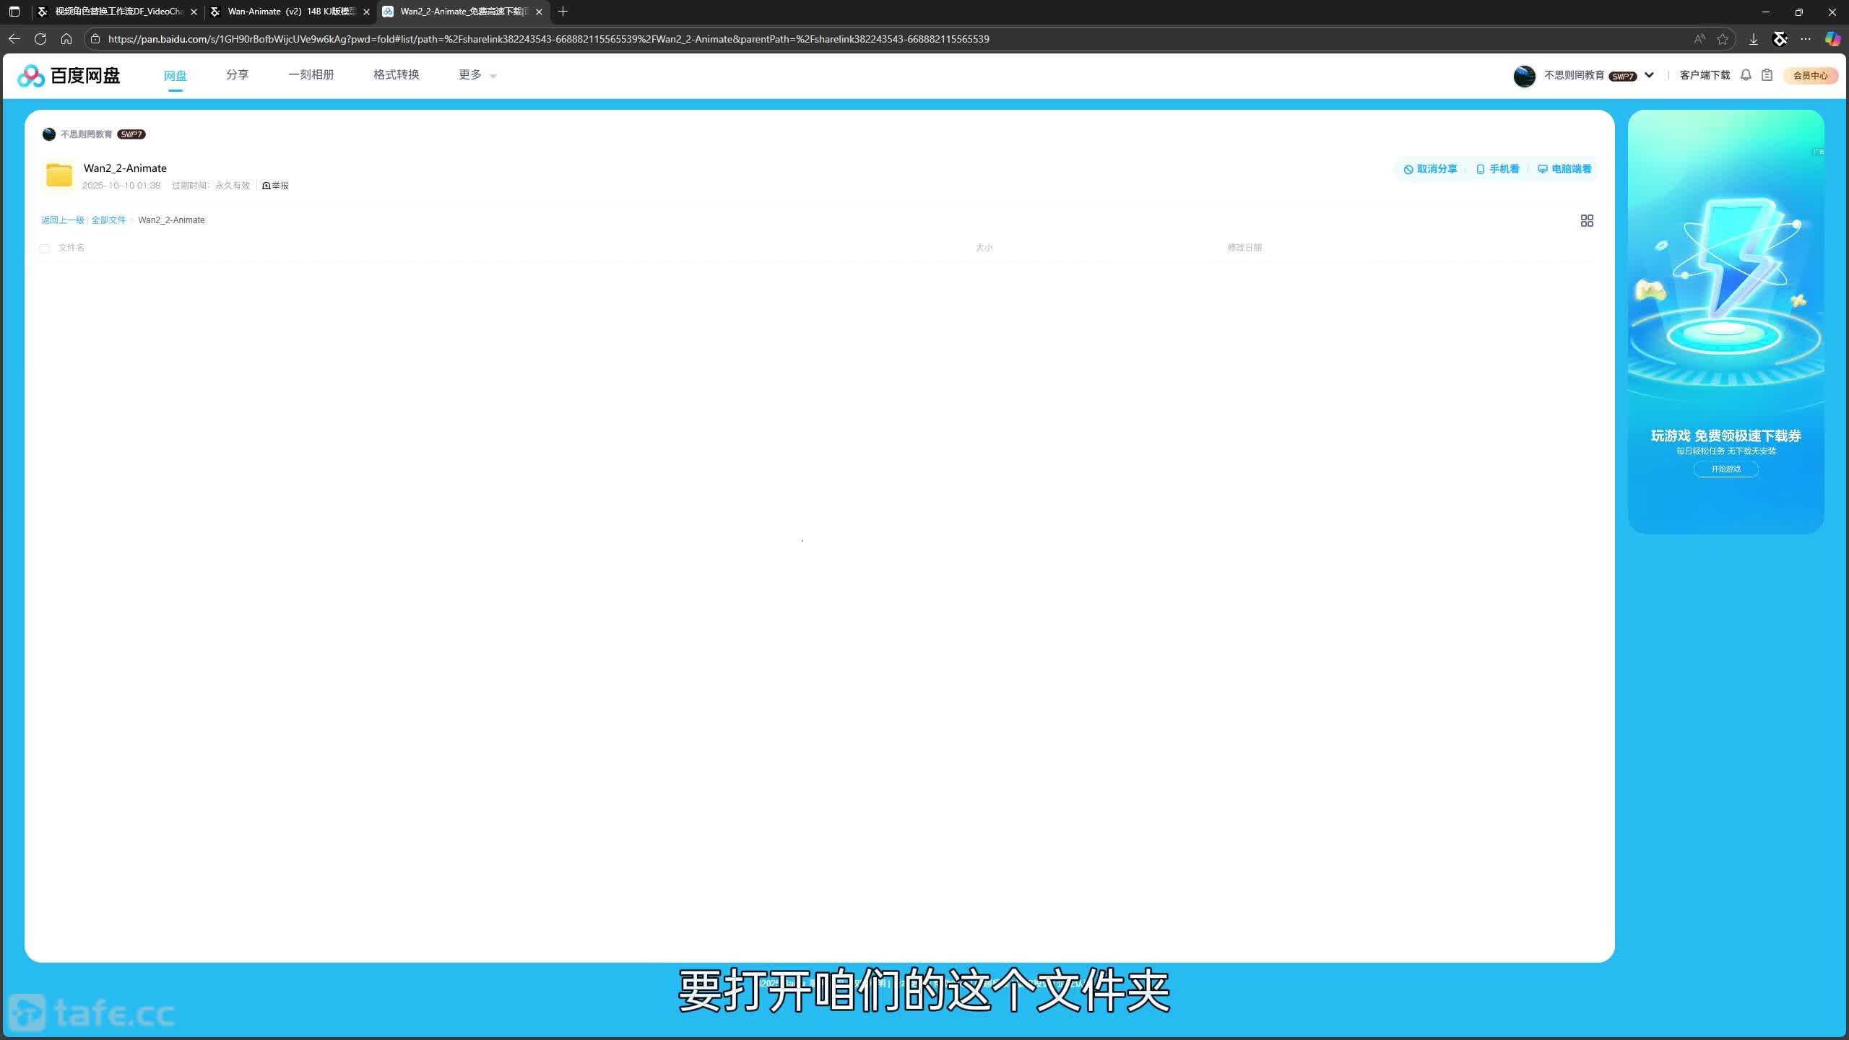Viewport: 1849px width, 1040px height.
Task: Click the Baidu Netdisk logo
Action: click(69, 75)
